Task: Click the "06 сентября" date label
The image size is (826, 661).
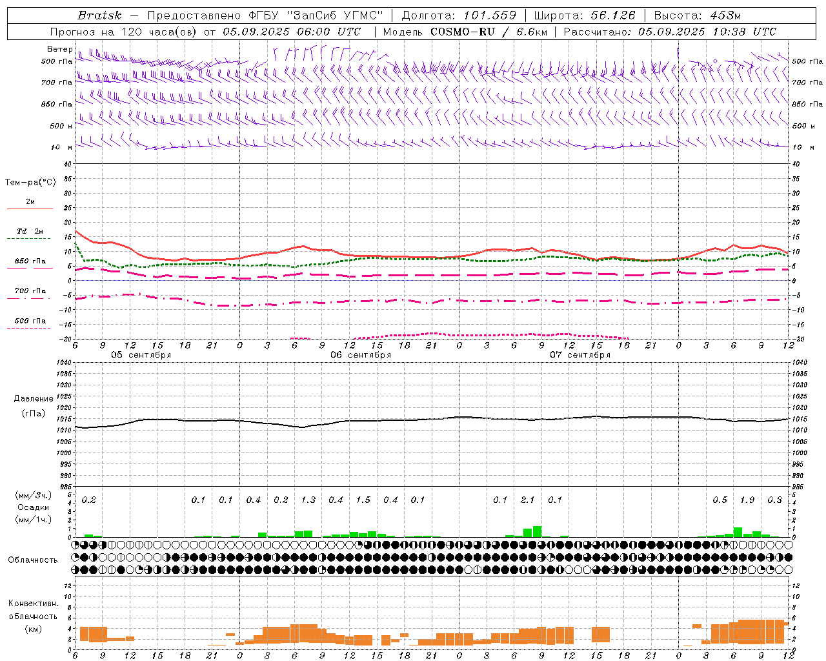Action: (361, 355)
